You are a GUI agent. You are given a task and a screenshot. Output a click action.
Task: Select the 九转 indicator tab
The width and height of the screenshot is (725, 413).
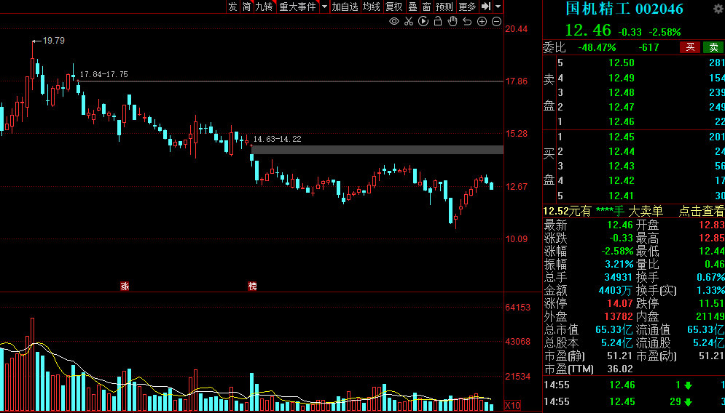[x=264, y=7]
